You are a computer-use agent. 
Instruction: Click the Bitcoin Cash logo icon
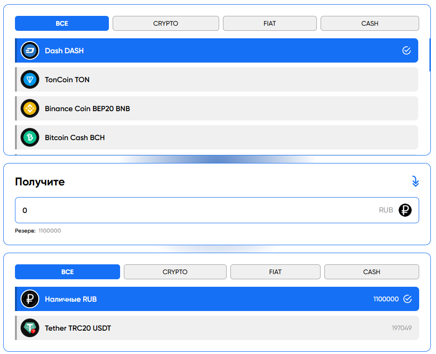30,138
